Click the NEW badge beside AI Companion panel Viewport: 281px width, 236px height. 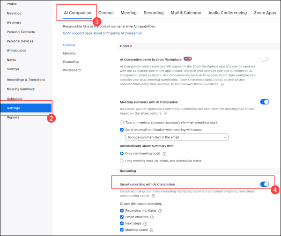[x=188, y=59]
